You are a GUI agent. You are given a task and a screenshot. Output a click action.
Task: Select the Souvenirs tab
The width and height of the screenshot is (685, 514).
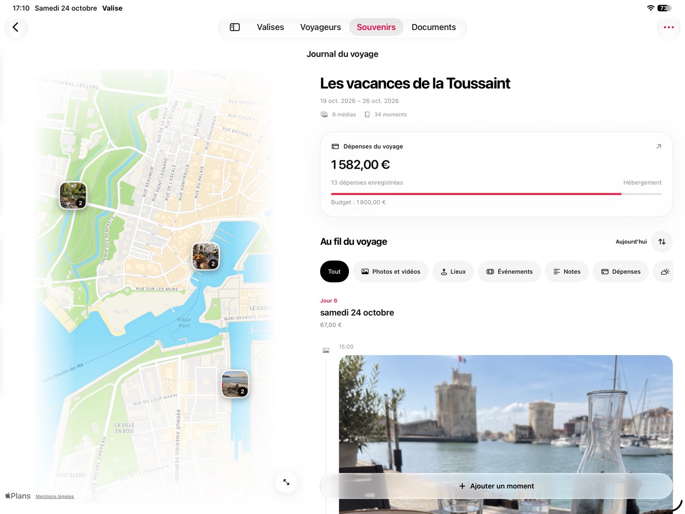(x=376, y=27)
